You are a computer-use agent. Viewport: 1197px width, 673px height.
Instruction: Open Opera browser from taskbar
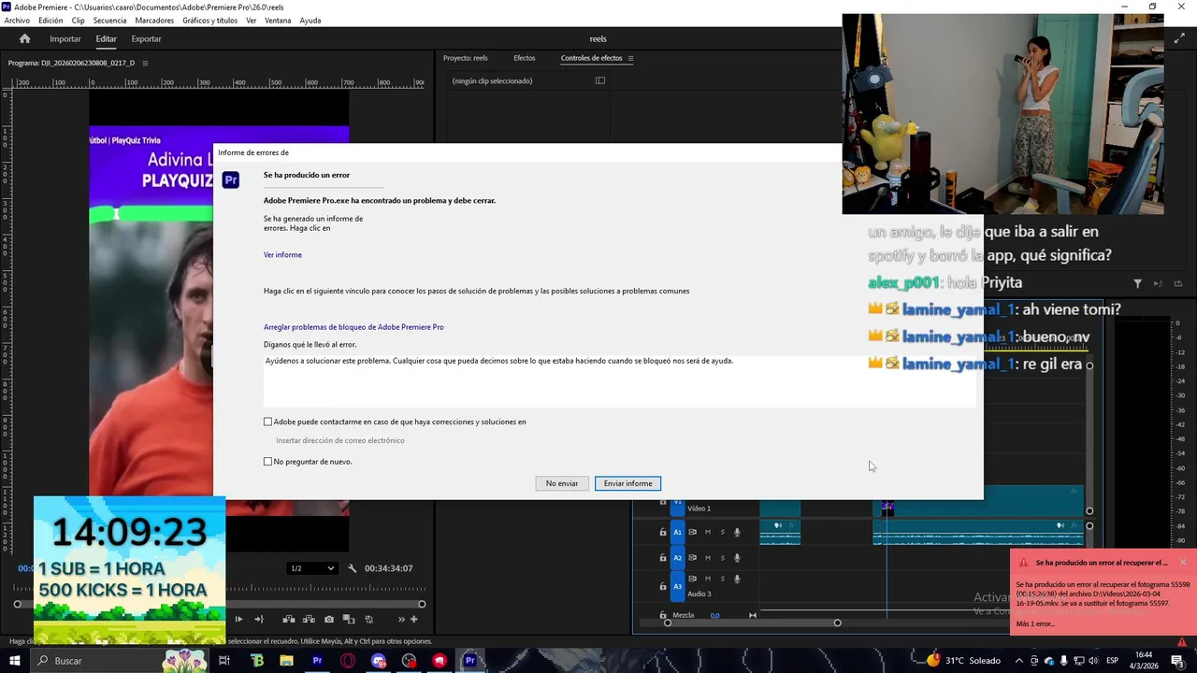pos(348,661)
